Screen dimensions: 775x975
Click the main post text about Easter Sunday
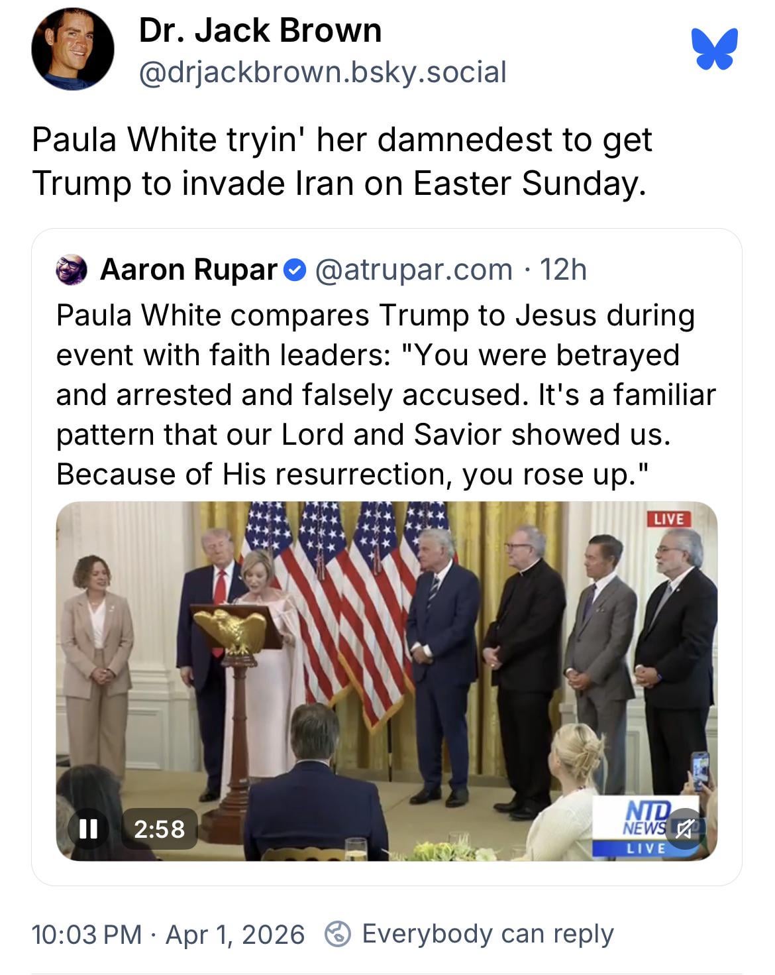point(342,161)
